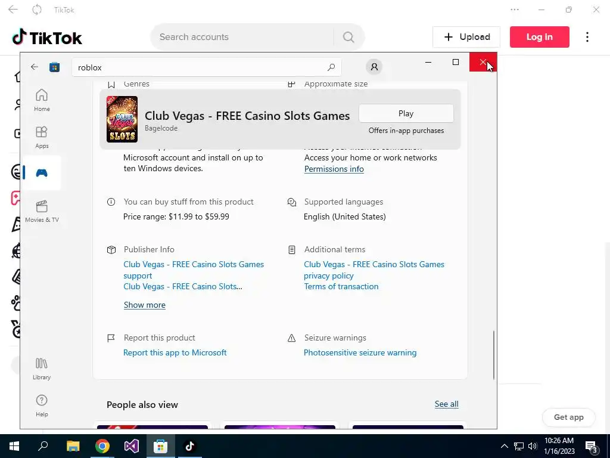Click the Store back arrow

tap(34, 67)
